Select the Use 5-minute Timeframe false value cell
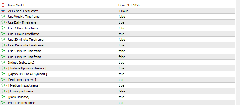The image size is (240, 105). tap(177, 51)
